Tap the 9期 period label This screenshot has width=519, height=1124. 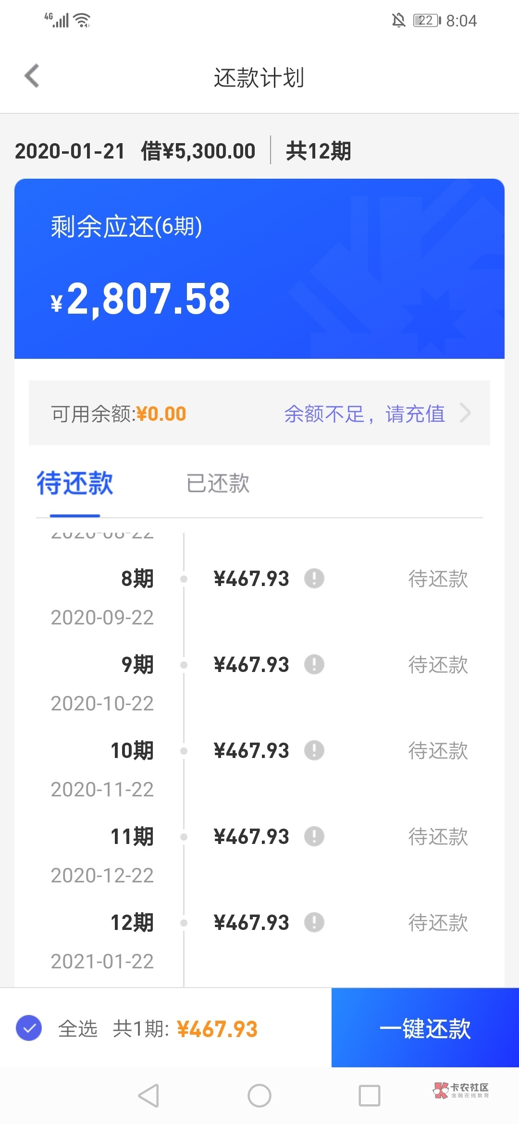pyautogui.click(x=137, y=665)
